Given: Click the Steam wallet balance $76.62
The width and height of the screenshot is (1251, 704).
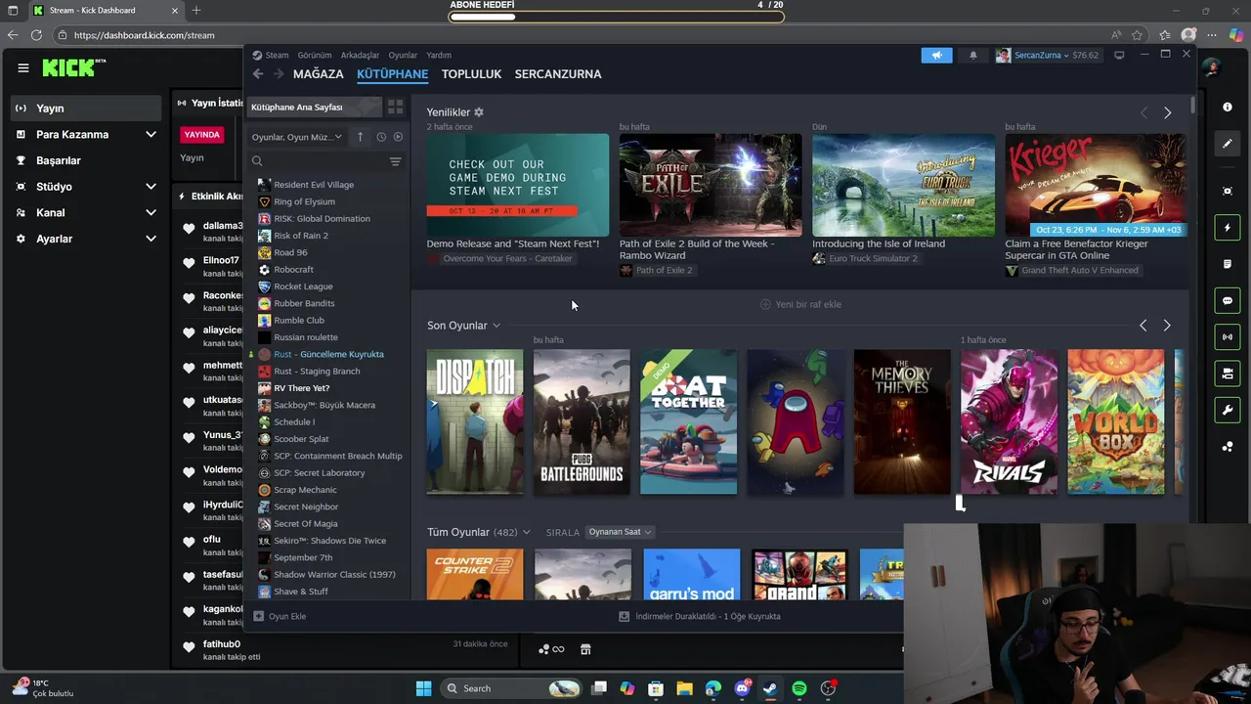Looking at the screenshot, I should click(1085, 55).
